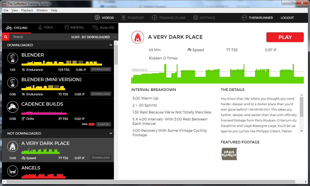
Task: Click the Passport icon in the top navigation
Action: coord(123,18)
